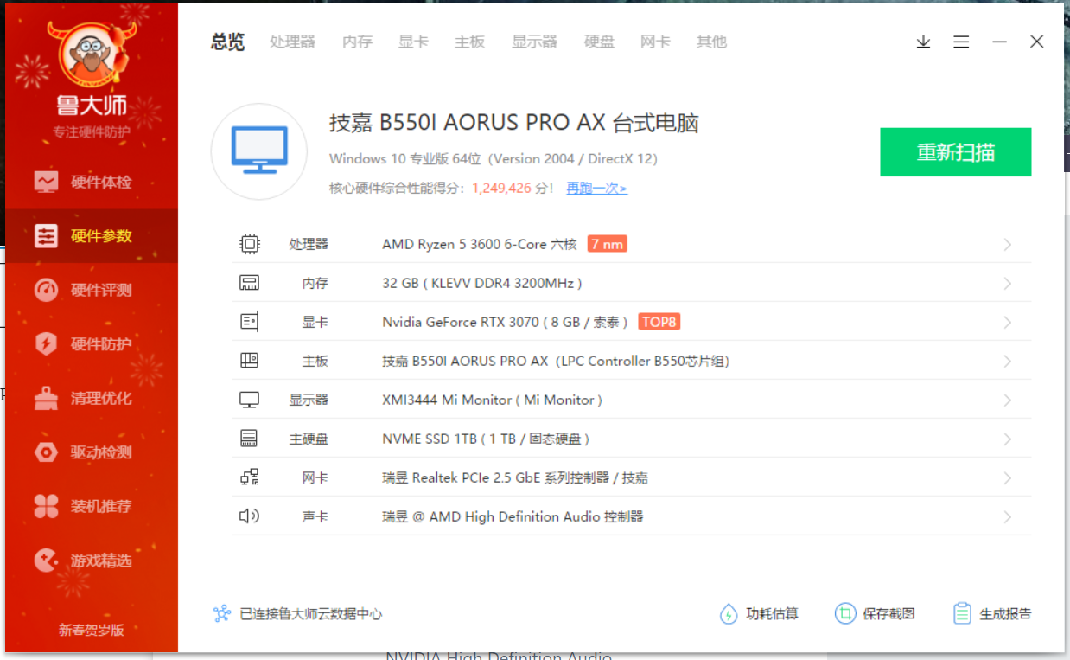1070x660 pixels.
Task: Expand the 网卡 row chevron
Action: click(1008, 478)
